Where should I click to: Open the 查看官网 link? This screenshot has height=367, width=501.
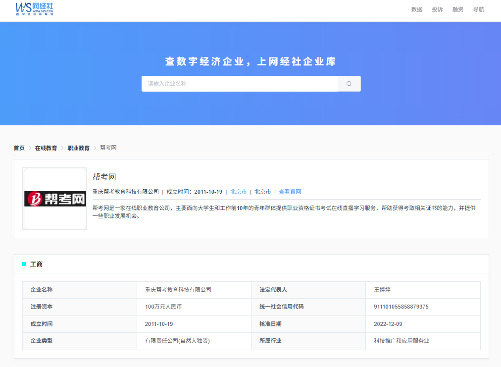[x=290, y=192]
